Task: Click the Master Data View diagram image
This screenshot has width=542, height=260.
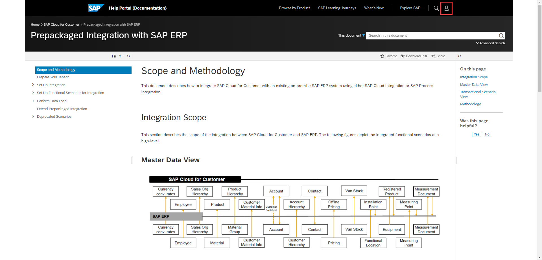Action: [294, 212]
